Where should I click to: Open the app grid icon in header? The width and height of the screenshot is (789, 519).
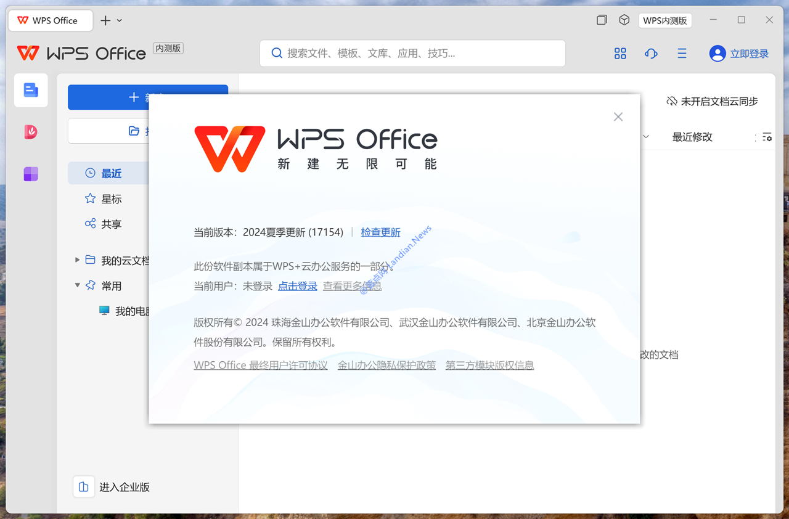pos(620,54)
